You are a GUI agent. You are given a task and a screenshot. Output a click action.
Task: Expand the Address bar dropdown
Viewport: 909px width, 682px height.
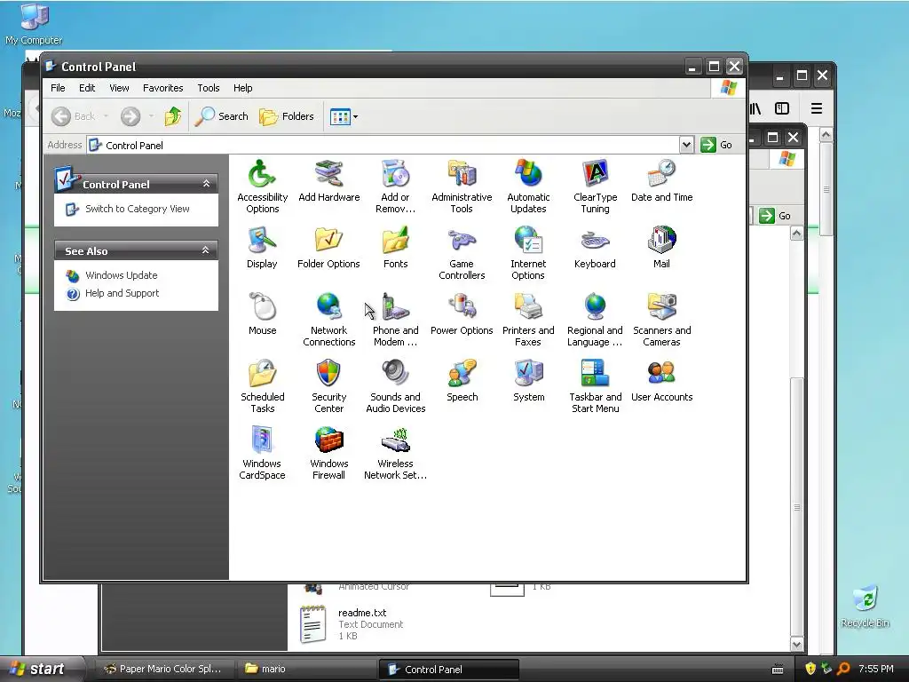[686, 145]
